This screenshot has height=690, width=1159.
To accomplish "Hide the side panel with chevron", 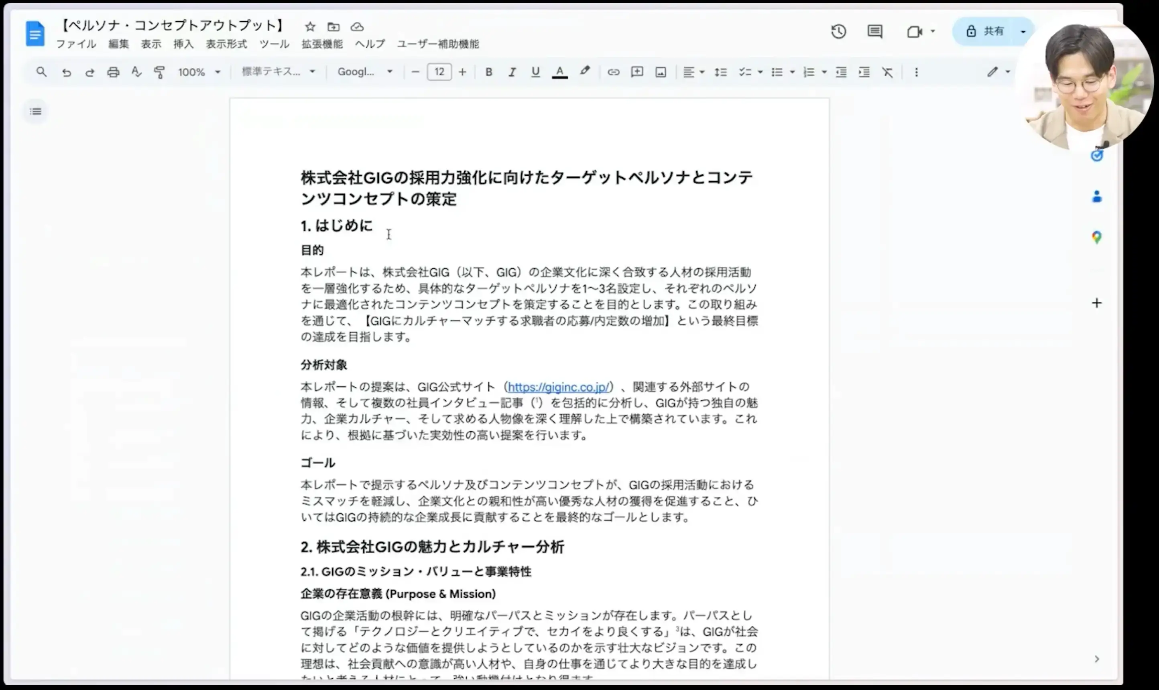I will (1097, 659).
